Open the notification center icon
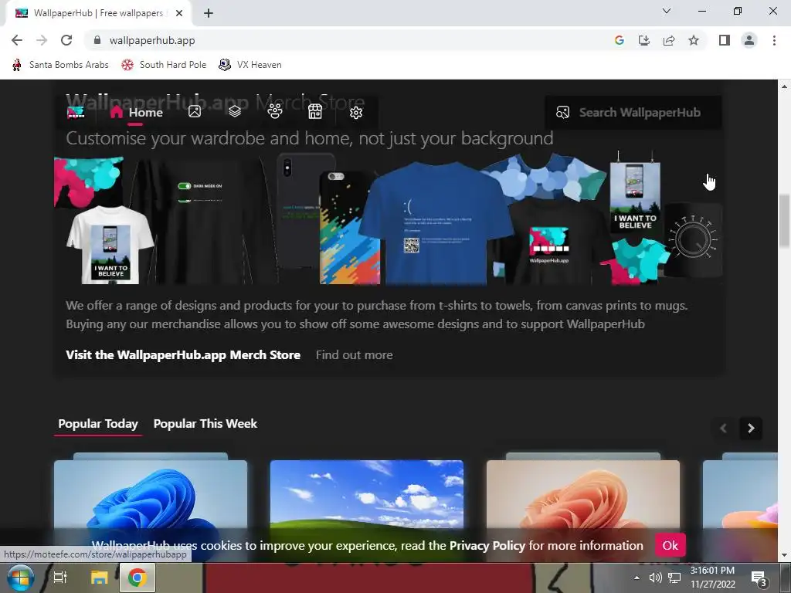791x593 pixels. 759,578
